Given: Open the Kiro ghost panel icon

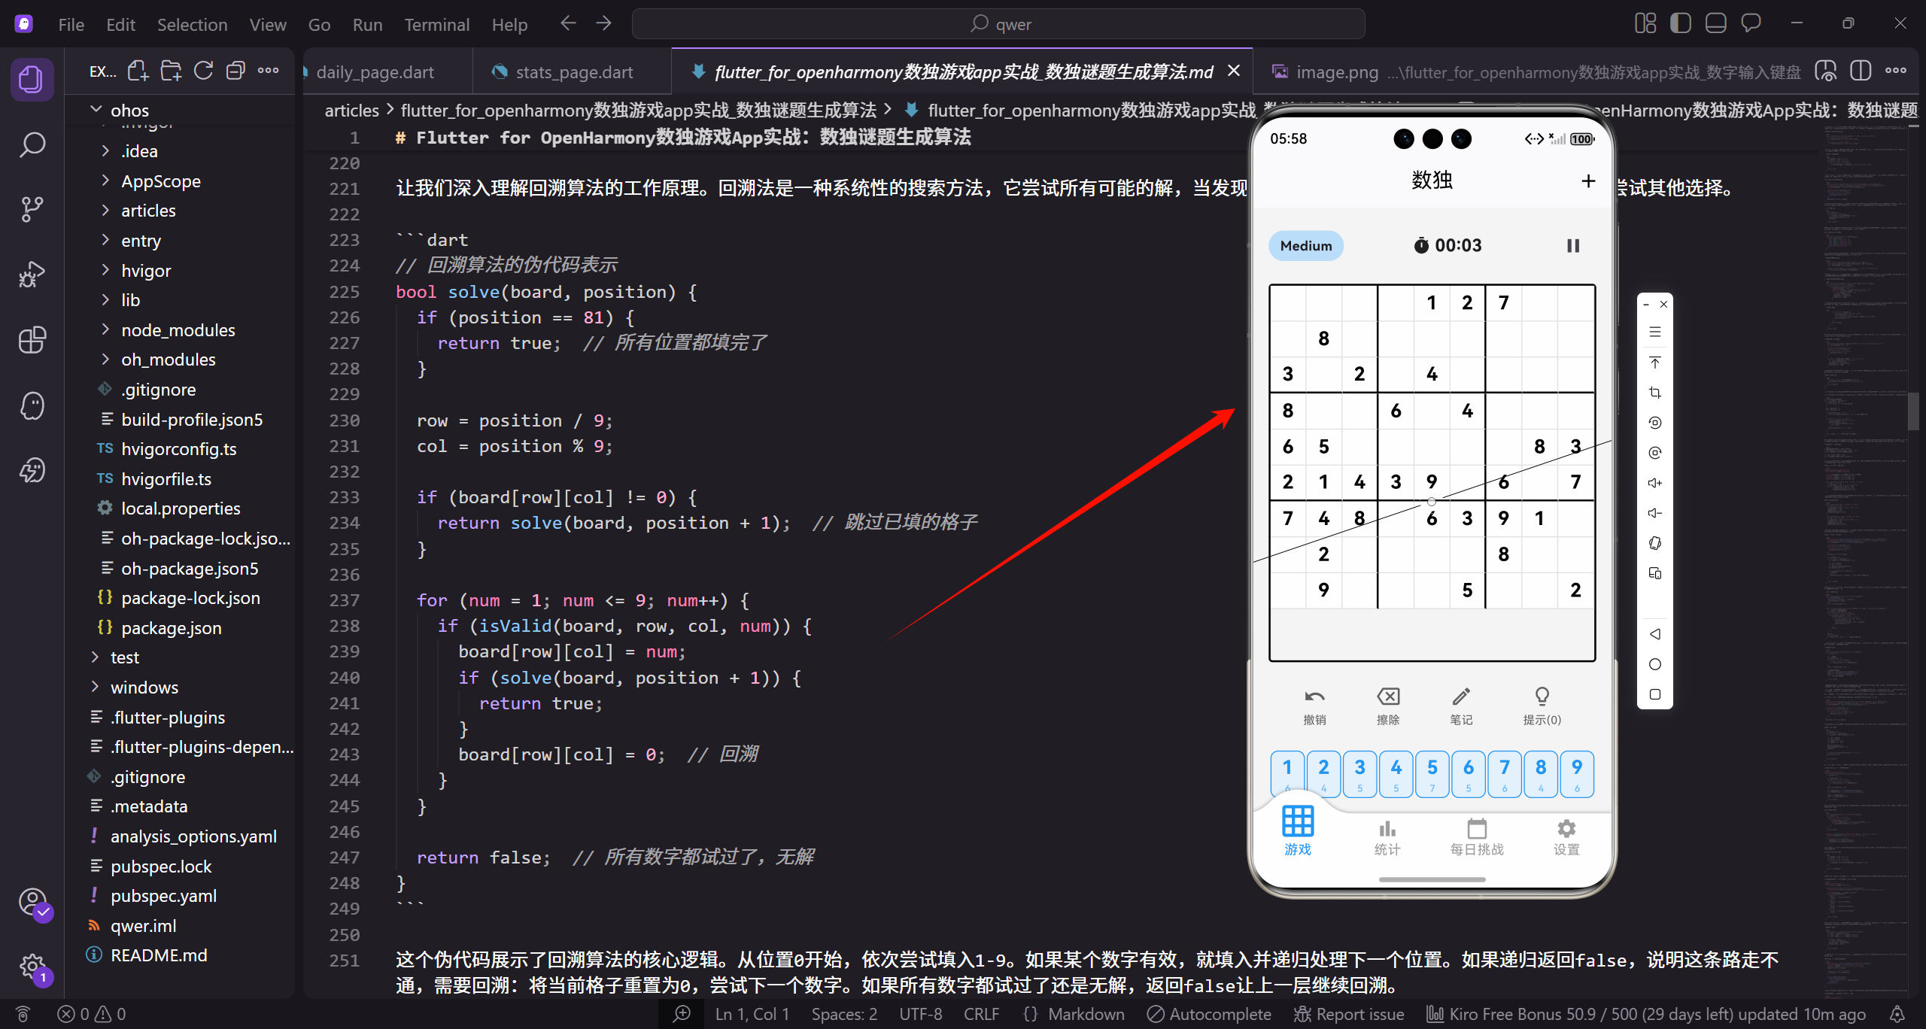Looking at the screenshot, I should tap(32, 405).
